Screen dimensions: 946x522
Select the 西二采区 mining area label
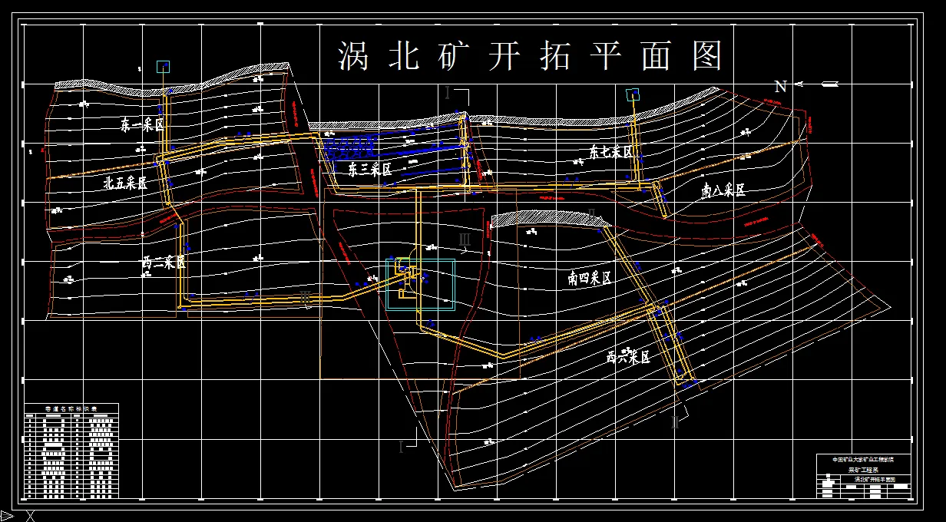click(x=164, y=263)
